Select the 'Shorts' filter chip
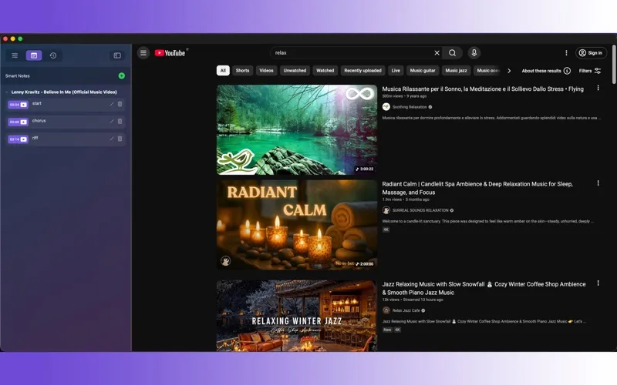The width and height of the screenshot is (617, 385). coord(242,70)
